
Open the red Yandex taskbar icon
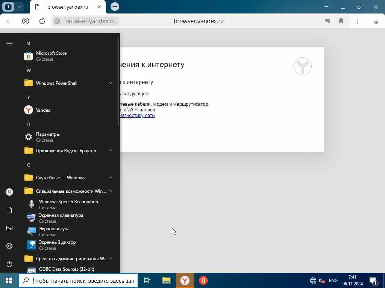coord(203,280)
